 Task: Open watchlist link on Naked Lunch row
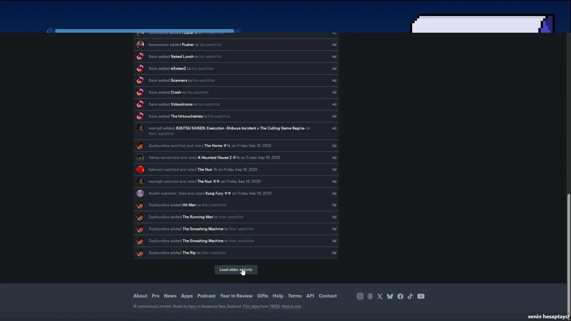[210, 57]
